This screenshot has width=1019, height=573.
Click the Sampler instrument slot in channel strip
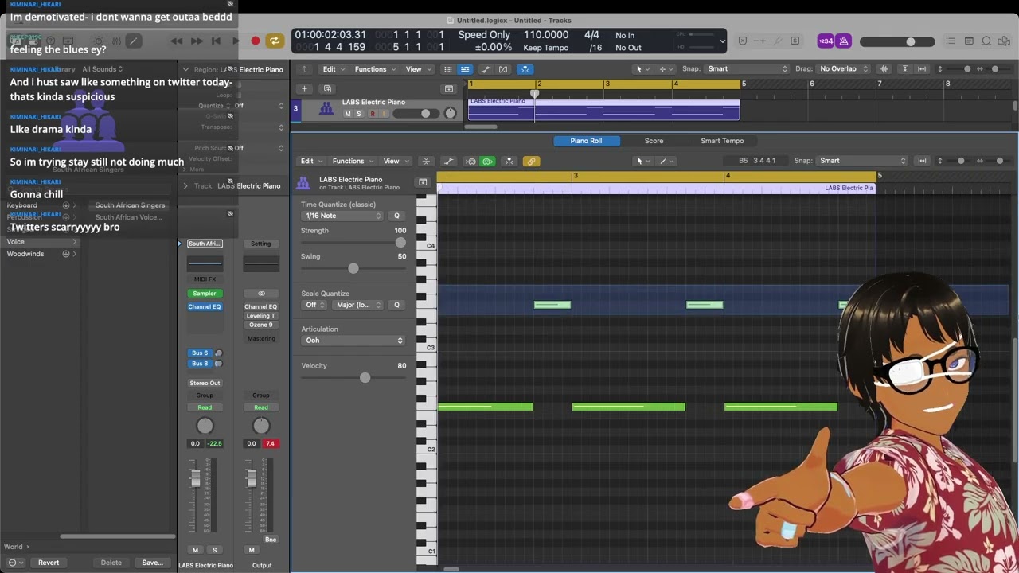click(x=205, y=294)
